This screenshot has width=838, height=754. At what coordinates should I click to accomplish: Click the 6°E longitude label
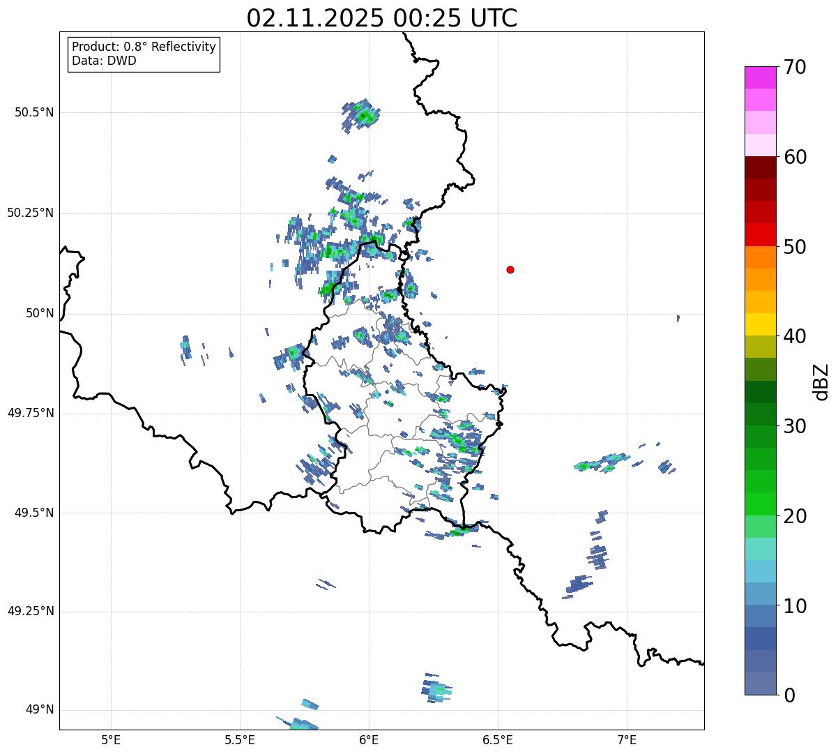tap(369, 739)
